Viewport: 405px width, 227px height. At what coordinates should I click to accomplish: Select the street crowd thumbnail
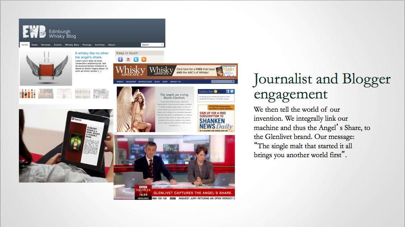pos(101,94)
